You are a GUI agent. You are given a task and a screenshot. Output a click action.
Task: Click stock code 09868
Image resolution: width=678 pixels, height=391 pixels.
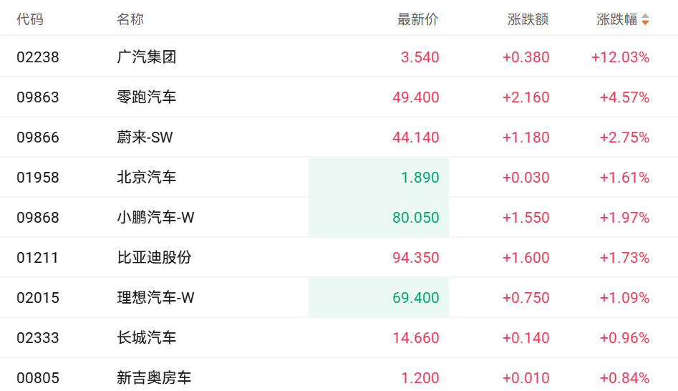(38, 218)
